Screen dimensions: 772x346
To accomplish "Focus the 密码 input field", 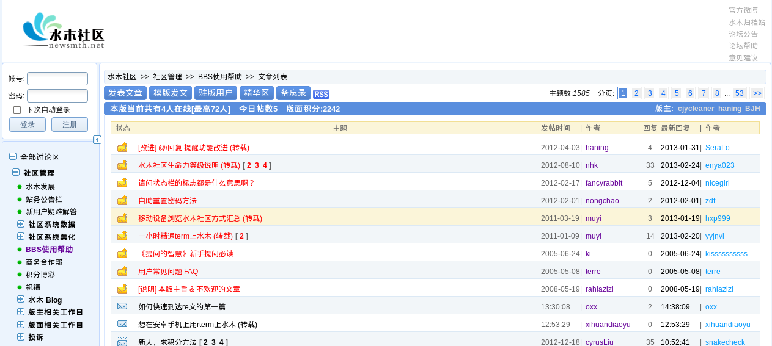I will pyautogui.click(x=57, y=96).
